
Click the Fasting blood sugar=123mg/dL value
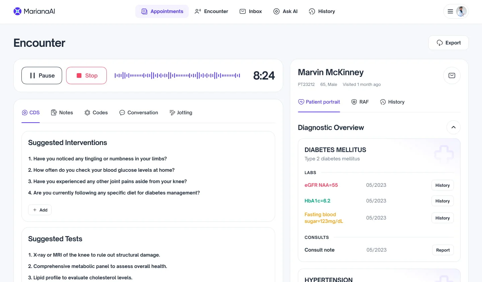pyautogui.click(x=324, y=218)
